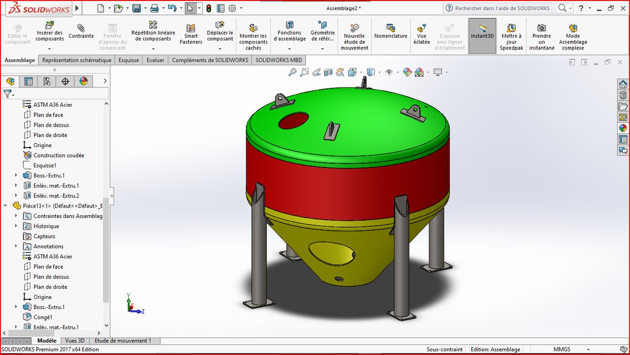Open the Appearances task pane color ball
The height and width of the screenshot is (355, 630).
(623, 128)
